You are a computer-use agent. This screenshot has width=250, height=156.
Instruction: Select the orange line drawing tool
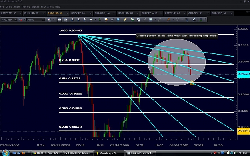pyautogui.click(x=168, y=20)
